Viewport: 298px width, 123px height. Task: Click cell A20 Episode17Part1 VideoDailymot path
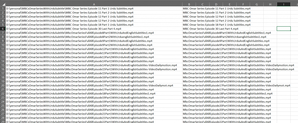point(94,85)
